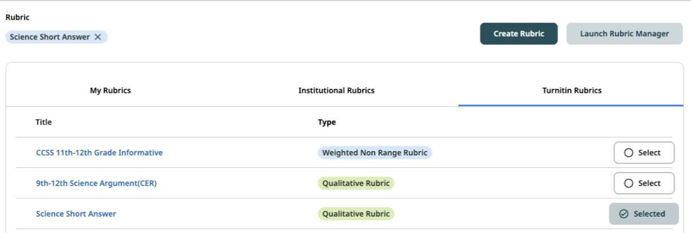Click the Create Rubric button
This screenshot has height=233, width=691.
coord(519,33)
